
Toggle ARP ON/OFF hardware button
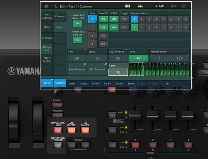coord(72,130)
